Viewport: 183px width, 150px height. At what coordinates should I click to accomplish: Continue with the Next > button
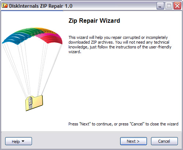[x=133, y=141]
